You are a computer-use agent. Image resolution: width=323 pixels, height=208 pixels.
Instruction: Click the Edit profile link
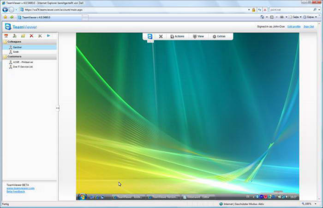(294, 27)
